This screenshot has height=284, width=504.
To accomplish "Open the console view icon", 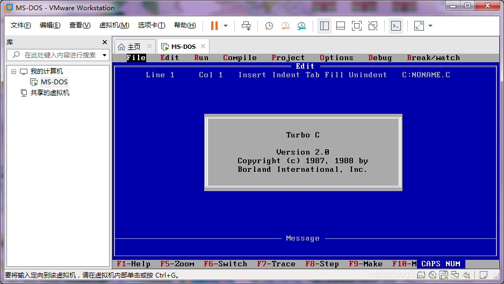I will pyautogui.click(x=395, y=26).
